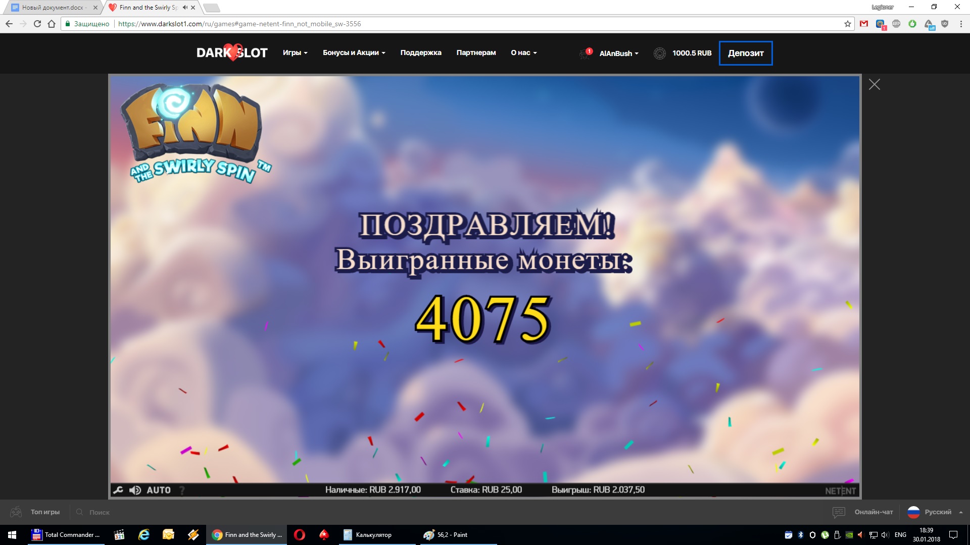Open notifications icon with red badge

586,53
